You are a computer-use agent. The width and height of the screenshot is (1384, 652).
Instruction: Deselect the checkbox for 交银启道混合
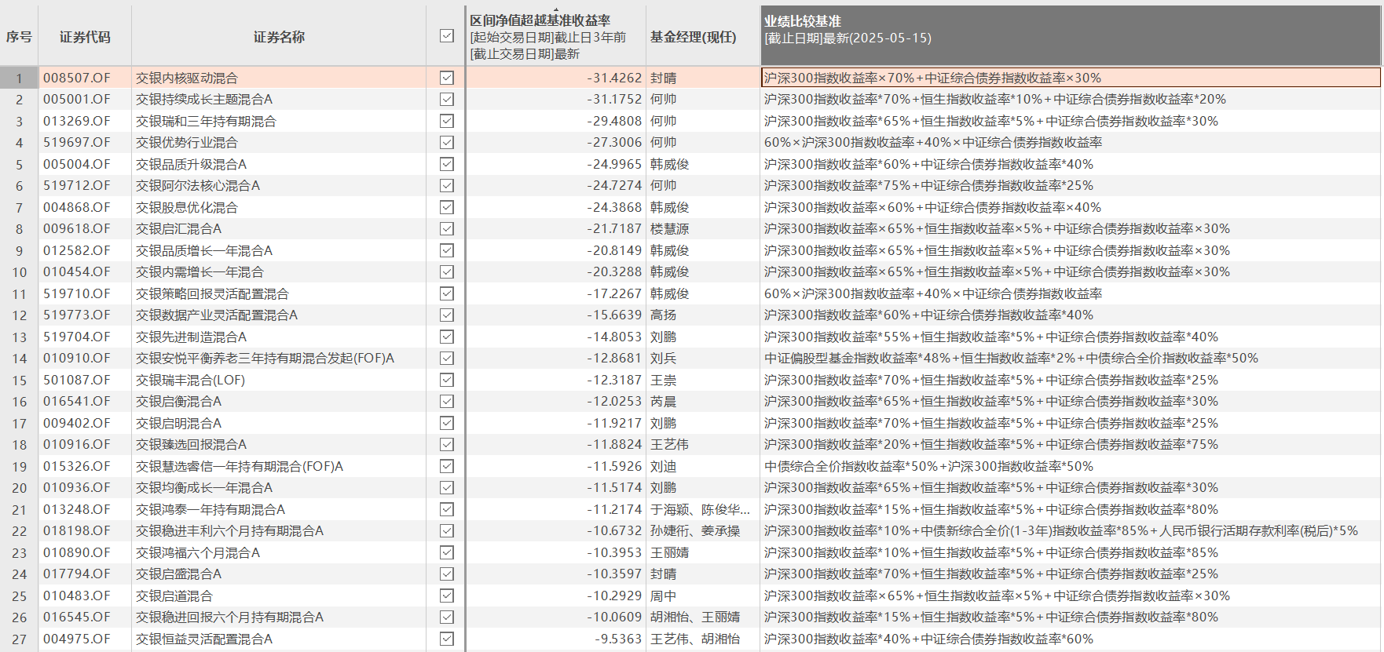[446, 596]
